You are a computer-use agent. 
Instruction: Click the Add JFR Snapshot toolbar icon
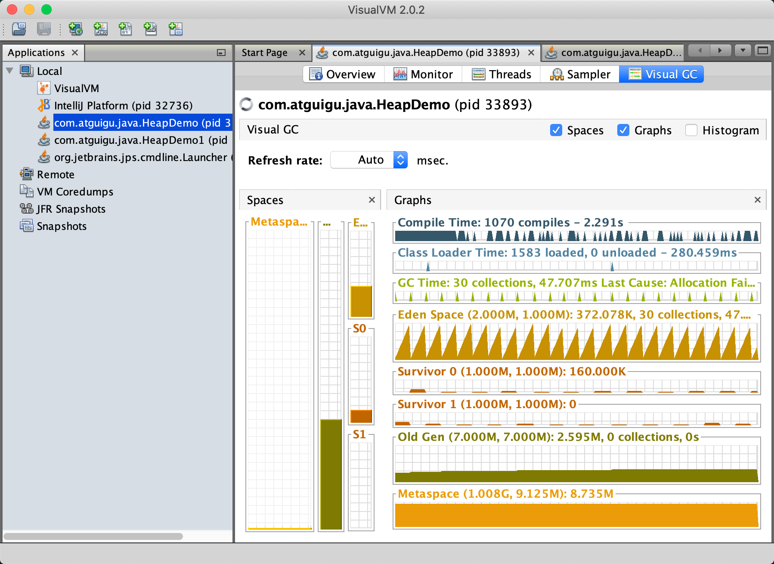(x=150, y=29)
